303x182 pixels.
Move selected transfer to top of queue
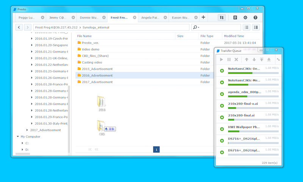tap(261, 60)
